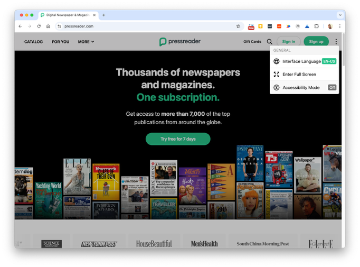Open The Guardian newspaper cover

pos(77,208)
